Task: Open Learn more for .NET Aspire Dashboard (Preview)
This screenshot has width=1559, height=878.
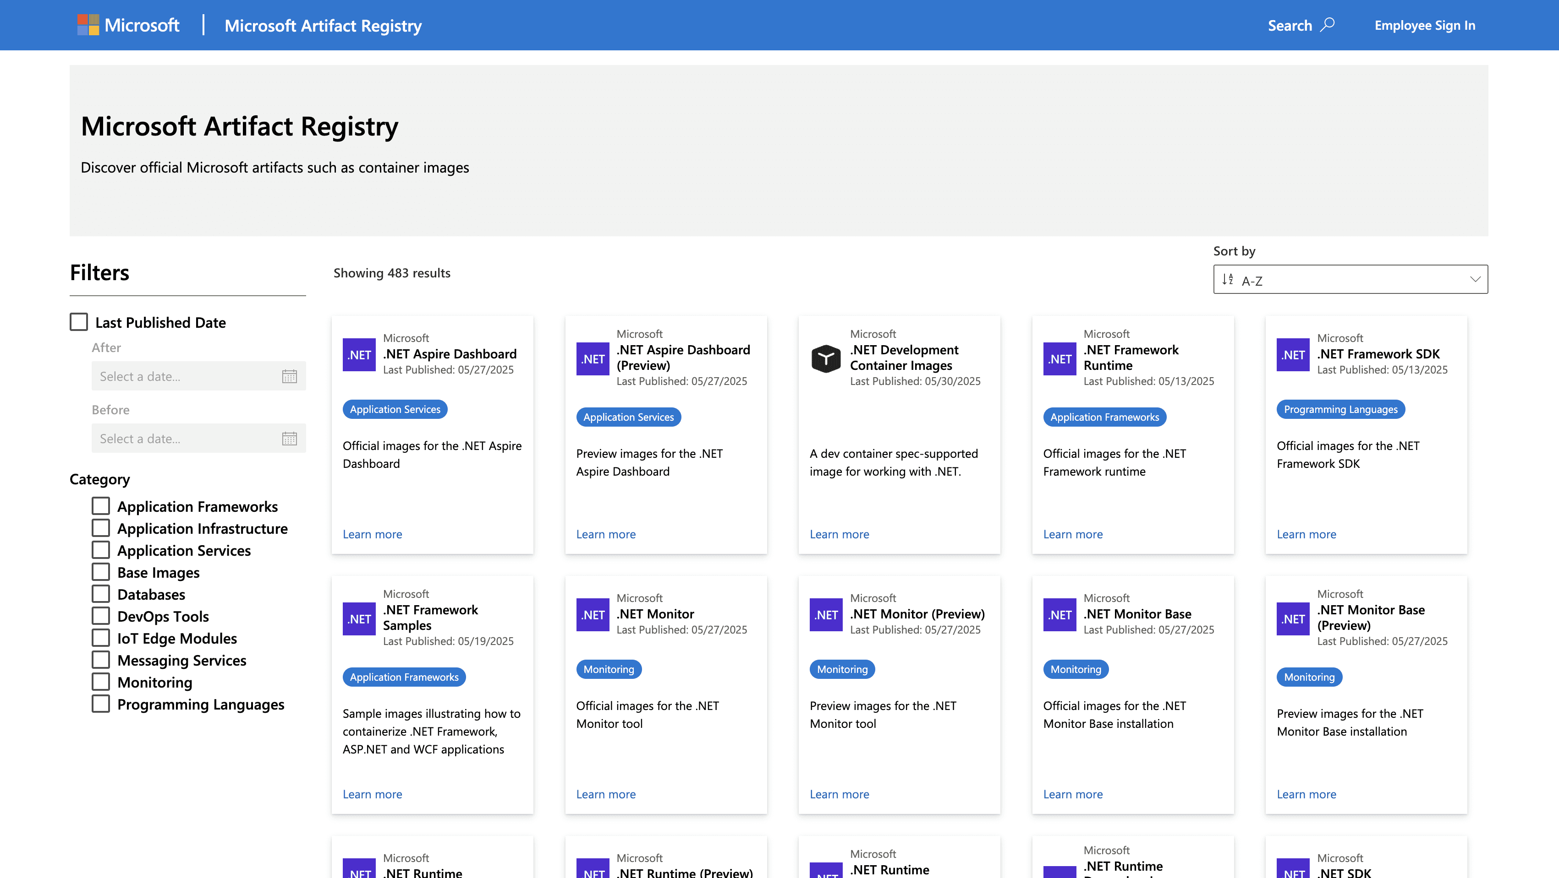Action: point(606,534)
